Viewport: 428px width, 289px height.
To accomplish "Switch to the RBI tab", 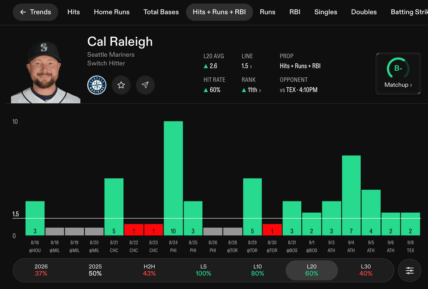I will pos(295,12).
